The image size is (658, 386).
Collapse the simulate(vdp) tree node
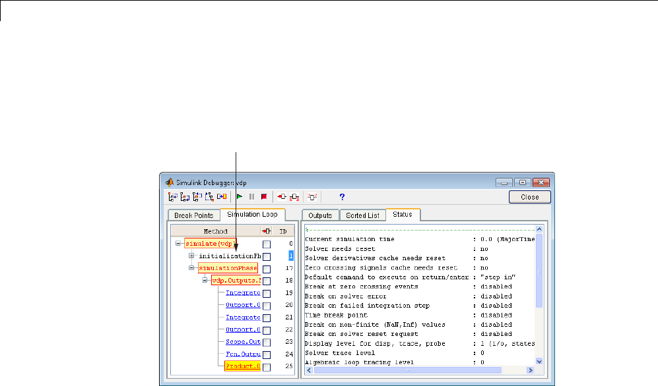click(x=178, y=243)
